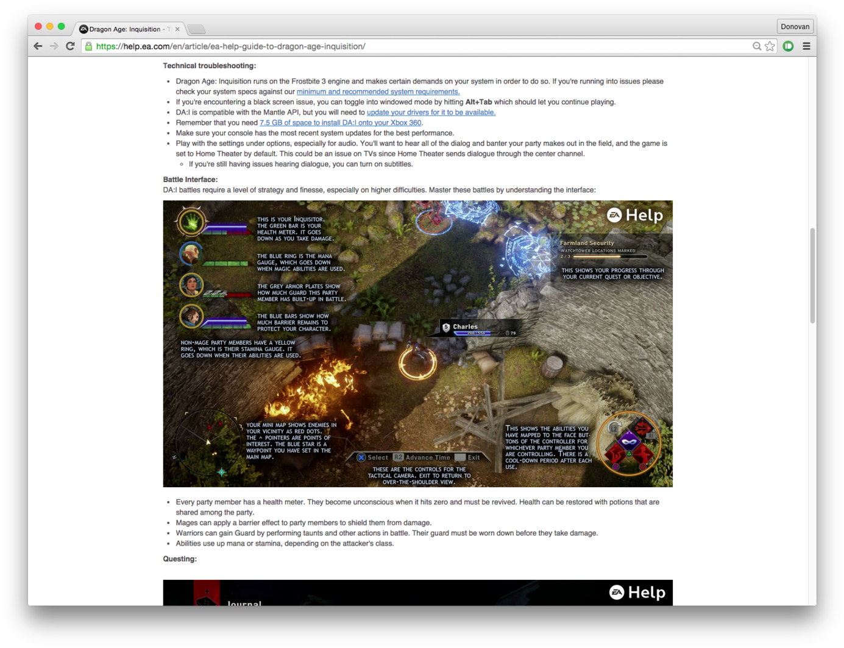Click the green extension icon beside the star
844x648 pixels.
click(788, 46)
